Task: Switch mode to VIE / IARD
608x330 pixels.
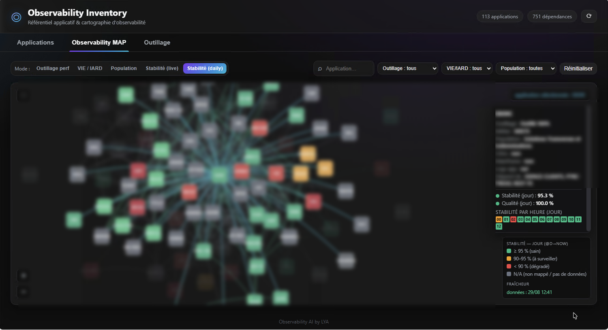Action: click(90, 68)
